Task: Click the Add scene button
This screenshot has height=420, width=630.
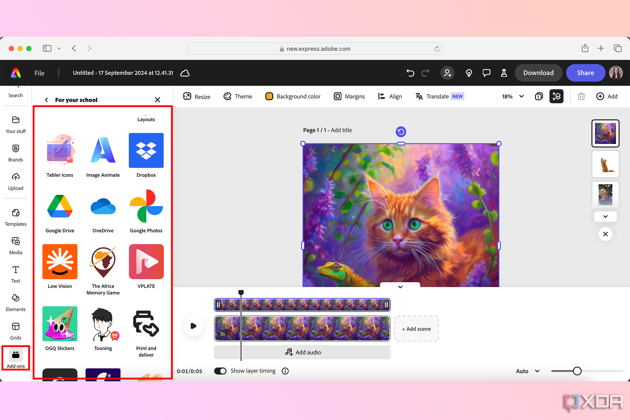Action: pyautogui.click(x=416, y=329)
